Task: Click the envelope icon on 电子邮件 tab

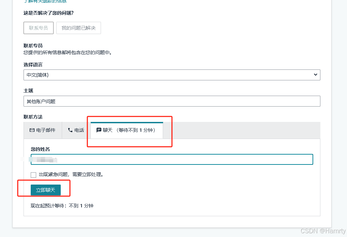Action: click(x=32, y=130)
